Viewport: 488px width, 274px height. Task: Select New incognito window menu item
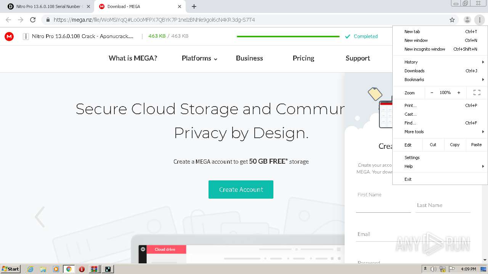tap(440, 49)
